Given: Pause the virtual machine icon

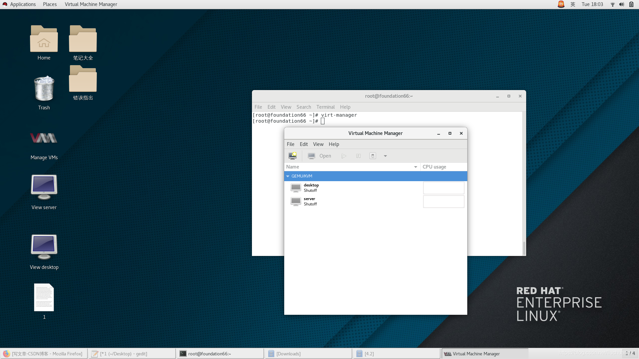Looking at the screenshot, I should 358,156.
